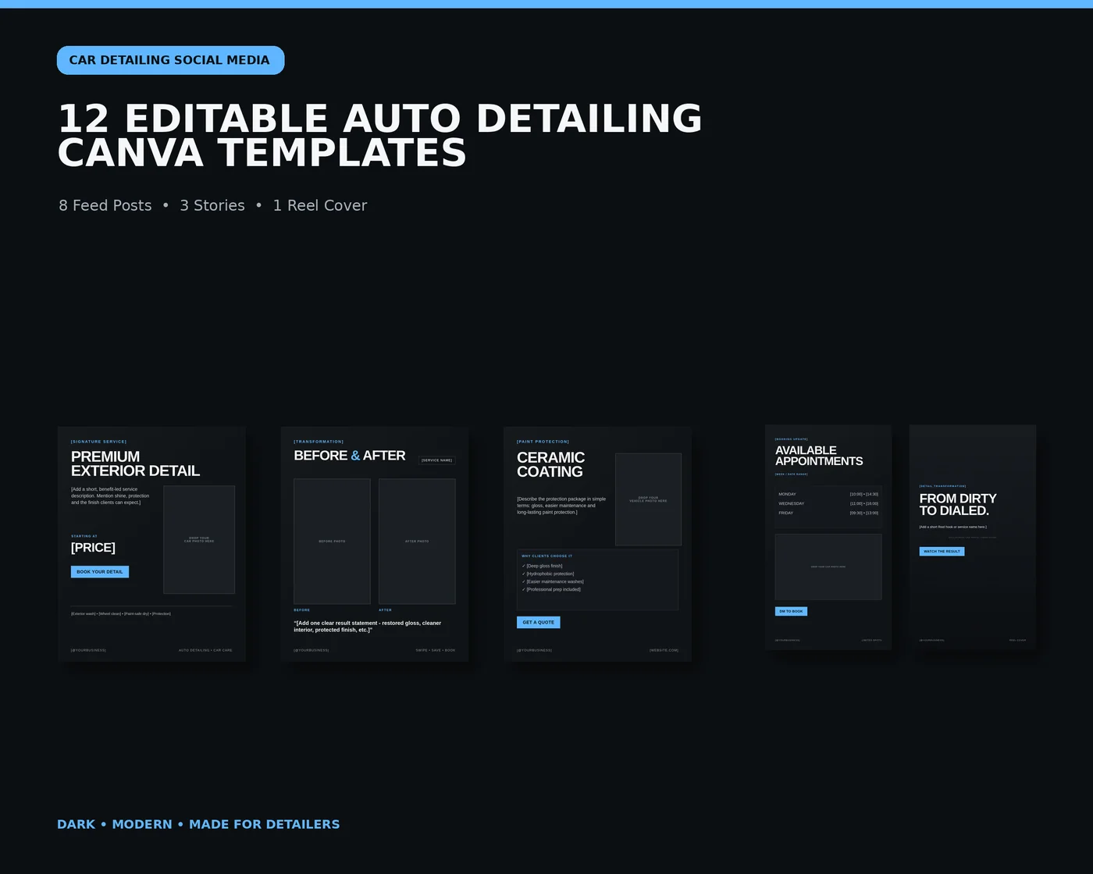Click the 'PREMIUM EXTERIOR DETAIL' title
This screenshot has height=874, width=1093.
[135, 464]
